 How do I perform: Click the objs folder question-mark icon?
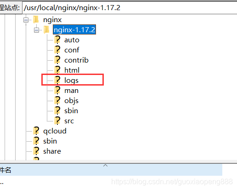tap(57, 100)
